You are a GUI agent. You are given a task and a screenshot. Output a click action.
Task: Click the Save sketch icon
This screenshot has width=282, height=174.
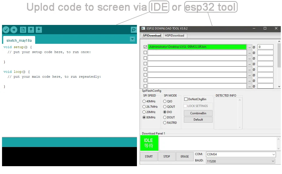[39, 30]
